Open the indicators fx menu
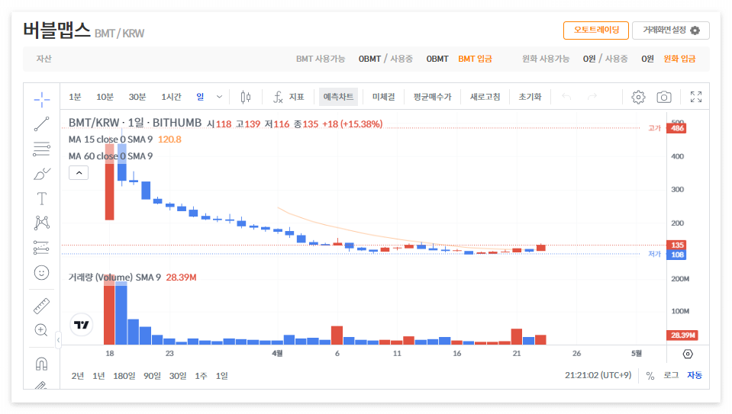The width and height of the screenshot is (732, 414). (289, 97)
